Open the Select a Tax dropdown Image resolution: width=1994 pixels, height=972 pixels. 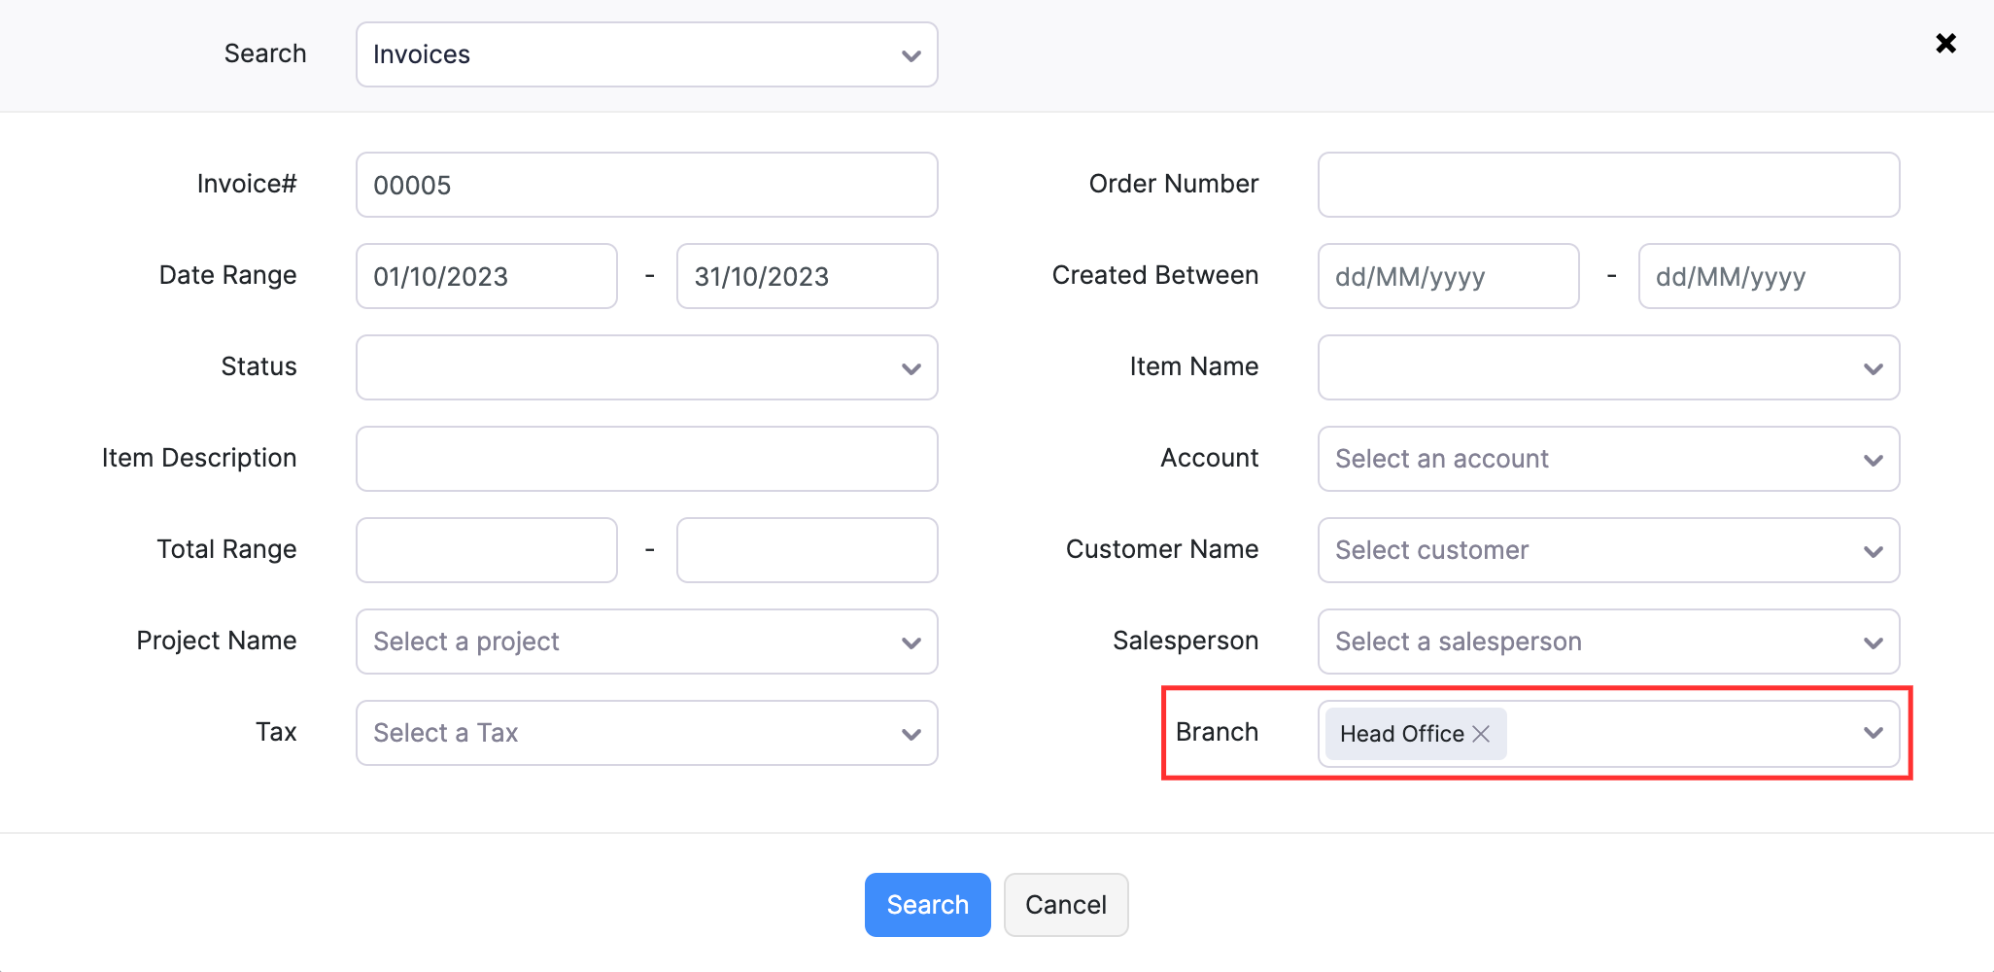coord(646,733)
